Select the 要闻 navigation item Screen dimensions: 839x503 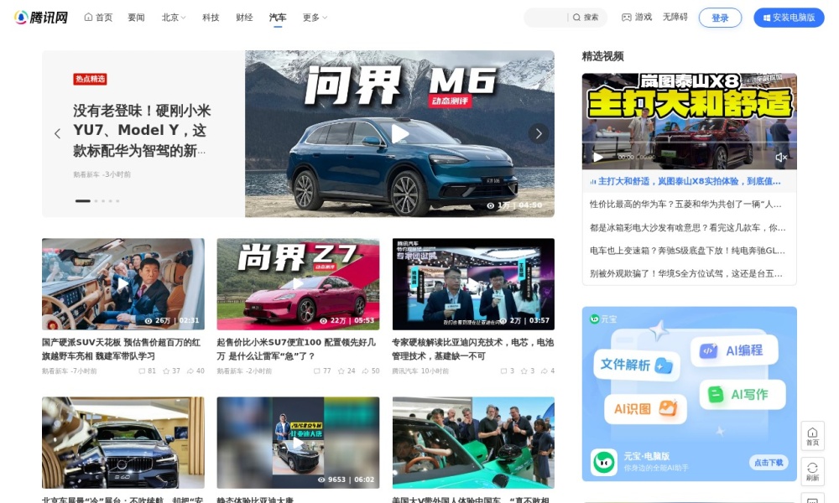point(136,17)
